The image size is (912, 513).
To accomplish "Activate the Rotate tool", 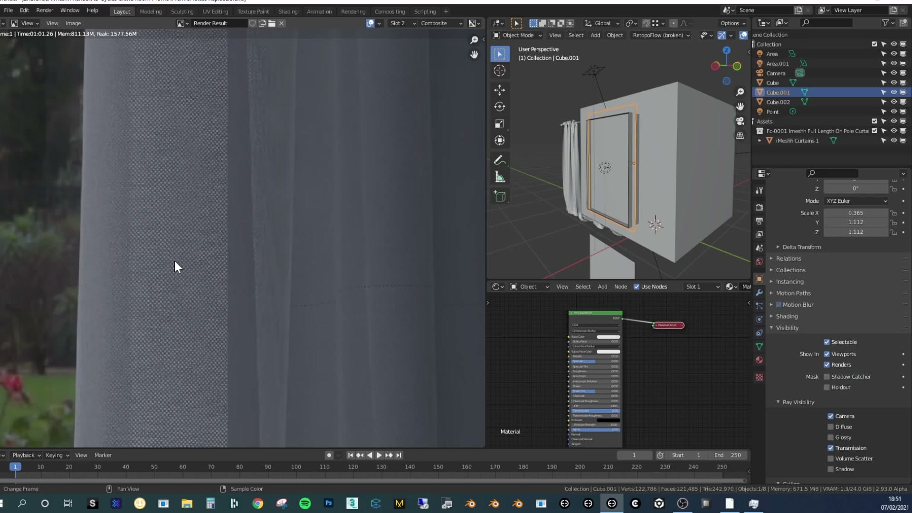I will click(499, 106).
